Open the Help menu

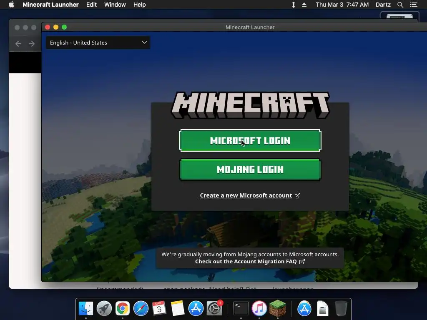[x=139, y=5]
